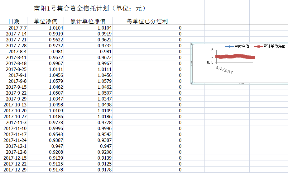
Task: Select the 5/5/2017 axis label in chart
Action: 224,69
